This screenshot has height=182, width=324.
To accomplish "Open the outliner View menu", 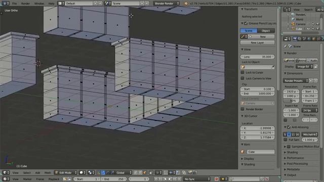I will click(x=296, y=10).
